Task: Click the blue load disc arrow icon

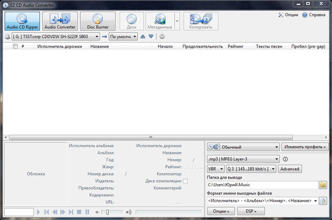Action: (151, 36)
